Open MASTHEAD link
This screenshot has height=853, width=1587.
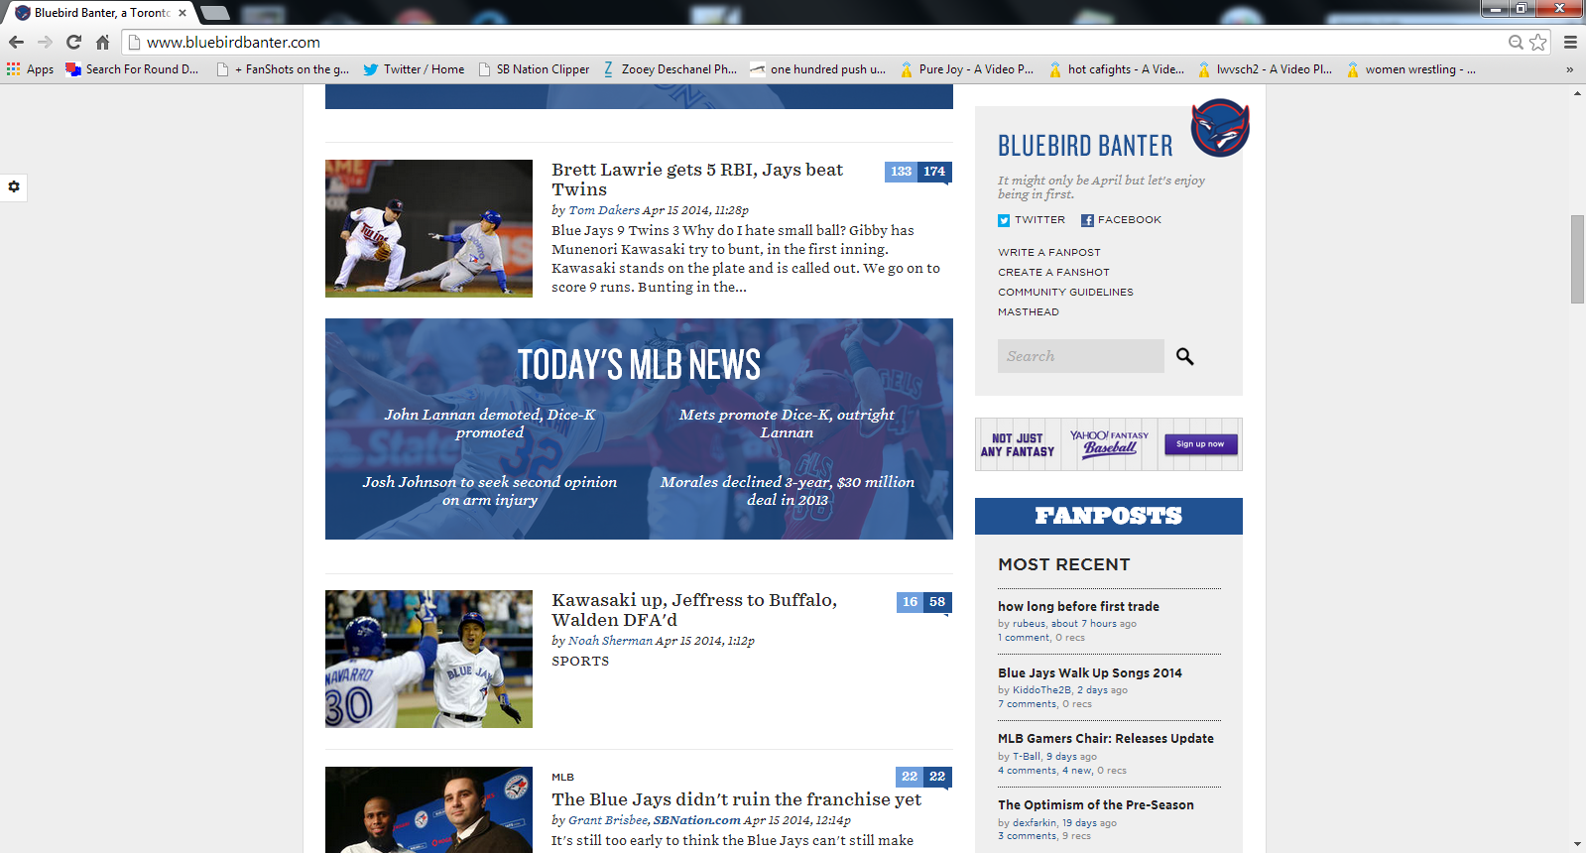tap(1029, 312)
